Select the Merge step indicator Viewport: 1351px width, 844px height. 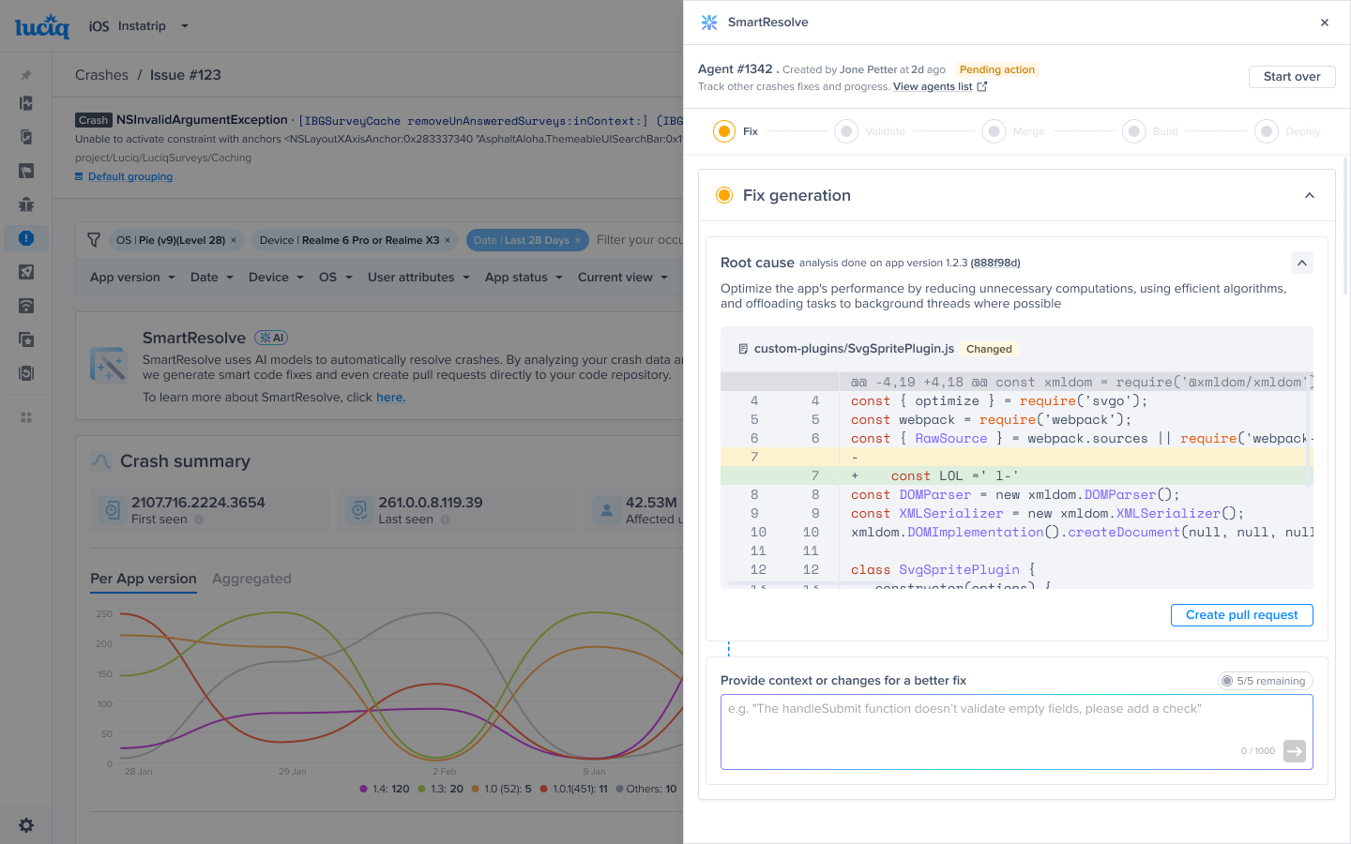point(994,131)
